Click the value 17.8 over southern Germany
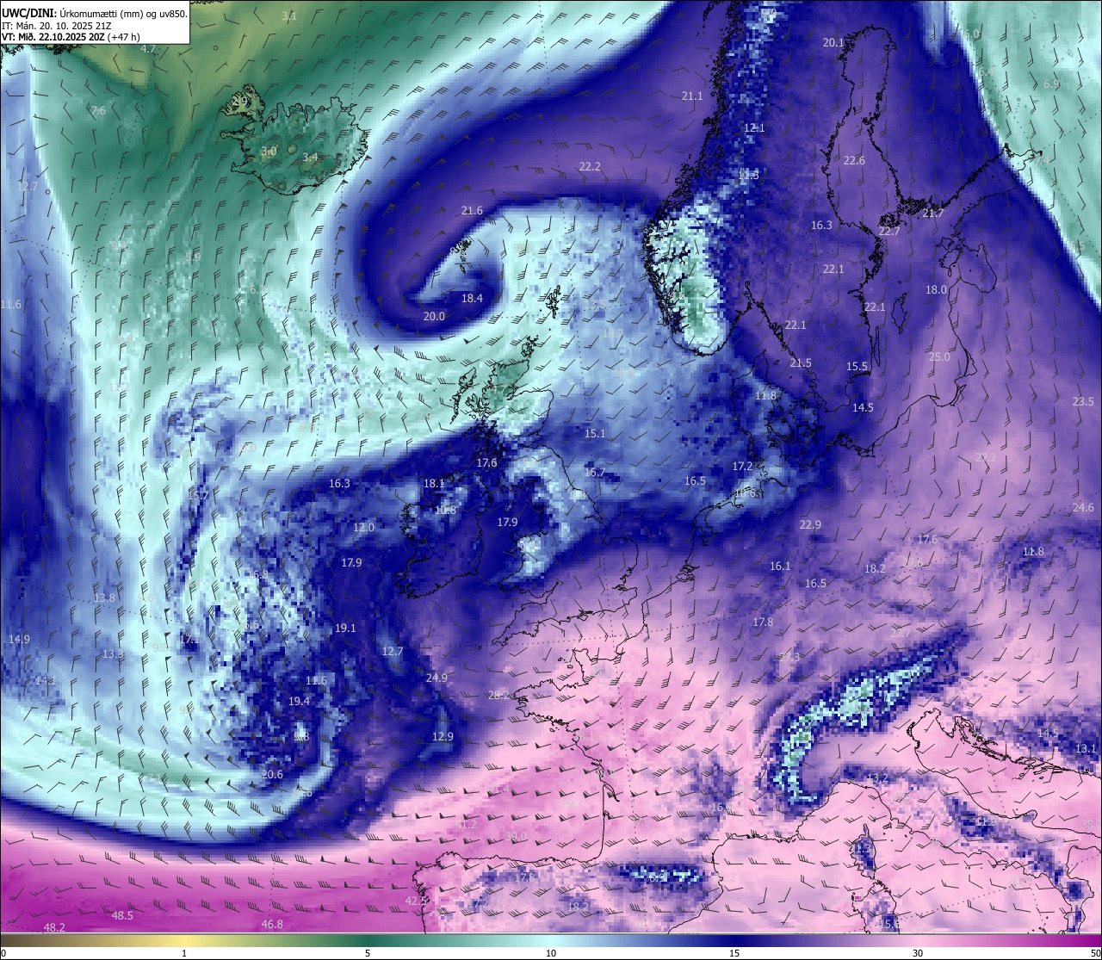Viewport: 1102px width, 960px height. (x=763, y=622)
